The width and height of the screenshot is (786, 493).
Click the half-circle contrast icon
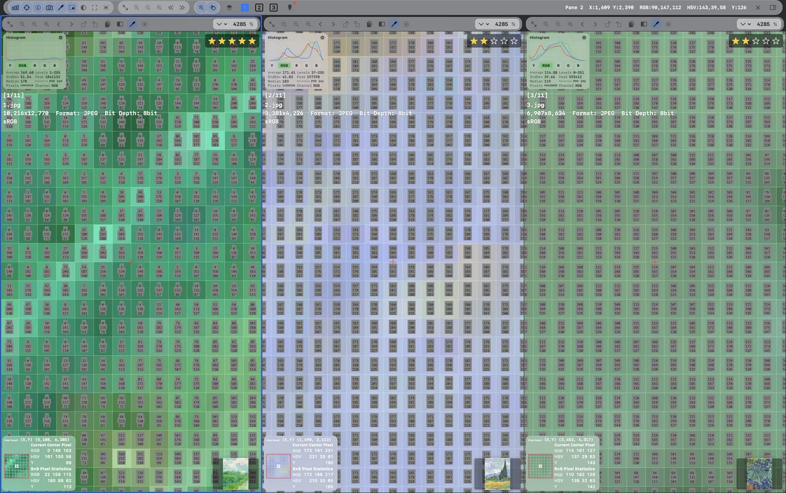[x=84, y=7]
